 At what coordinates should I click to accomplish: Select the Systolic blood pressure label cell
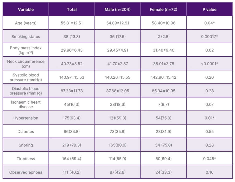pos(26,77)
